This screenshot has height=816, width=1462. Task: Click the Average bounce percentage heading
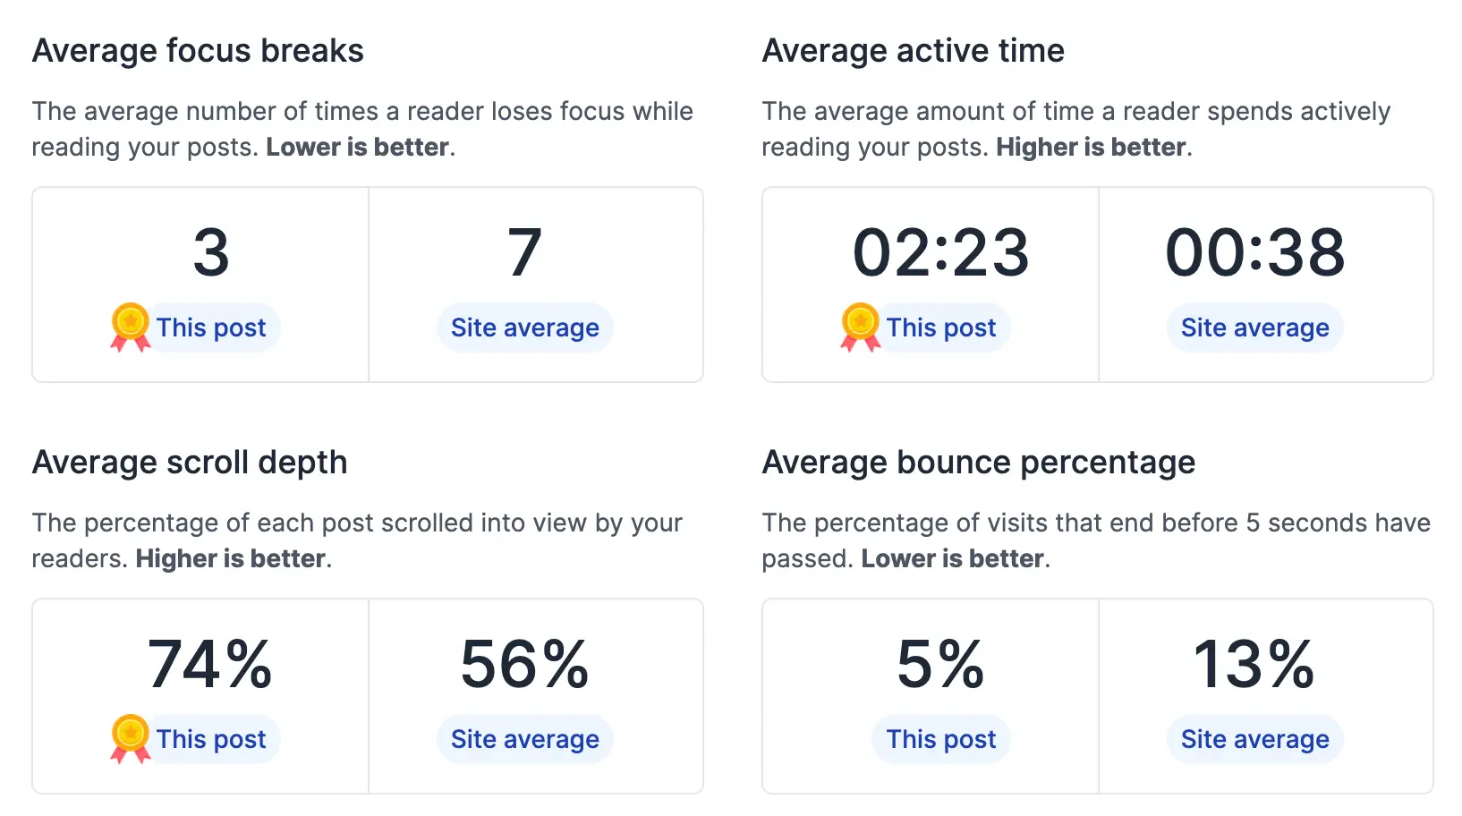(x=978, y=463)
